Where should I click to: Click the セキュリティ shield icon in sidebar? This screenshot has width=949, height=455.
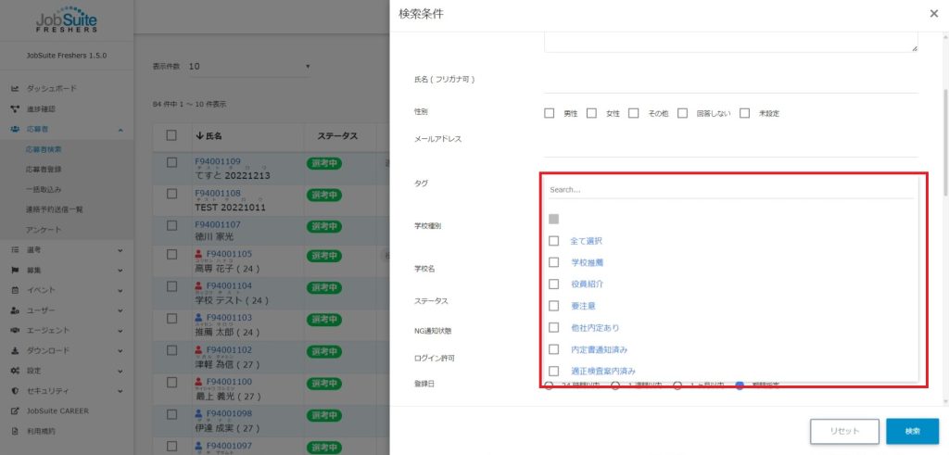coord(15,391)
